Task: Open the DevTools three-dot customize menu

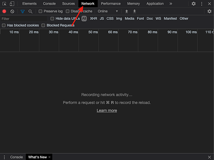Action: 202,4
